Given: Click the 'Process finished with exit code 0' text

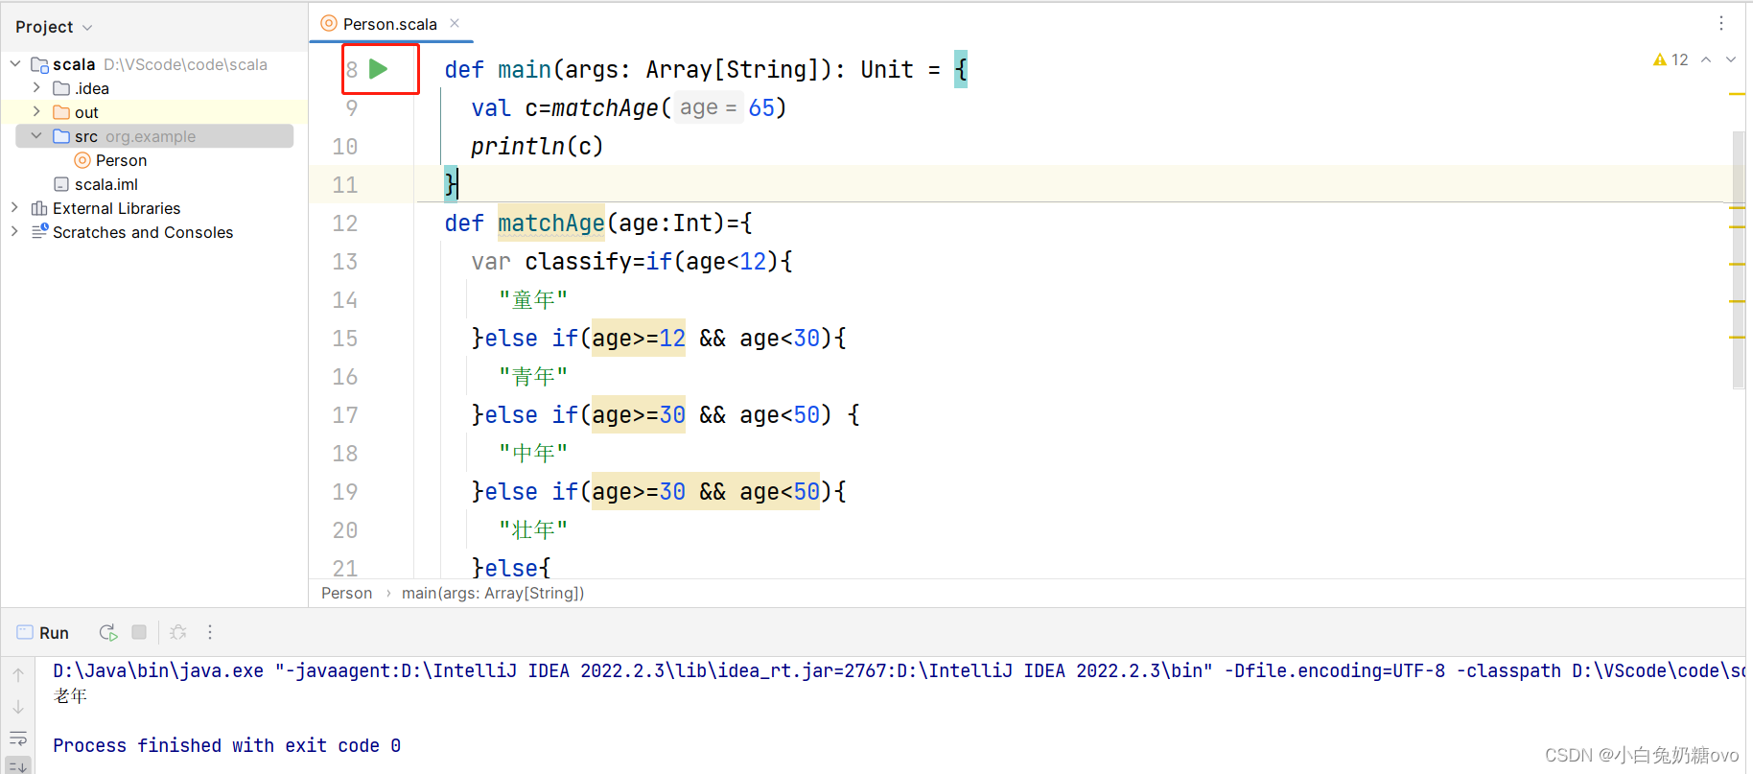Looking at the screenshot, I should pos(227,745).
